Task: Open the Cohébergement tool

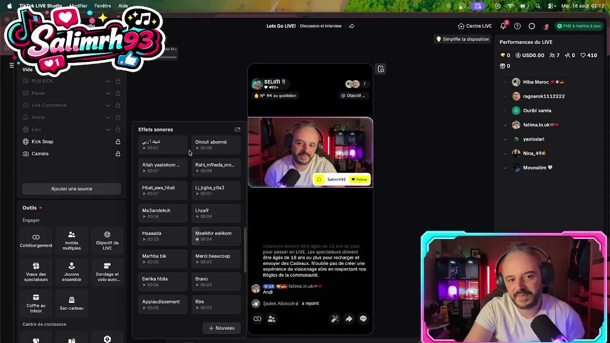Action: [x=36, y=241]
